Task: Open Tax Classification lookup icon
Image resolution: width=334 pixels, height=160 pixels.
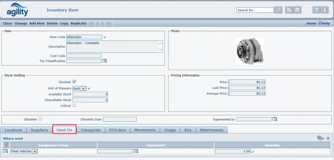Action: click(x=105, y=61)
